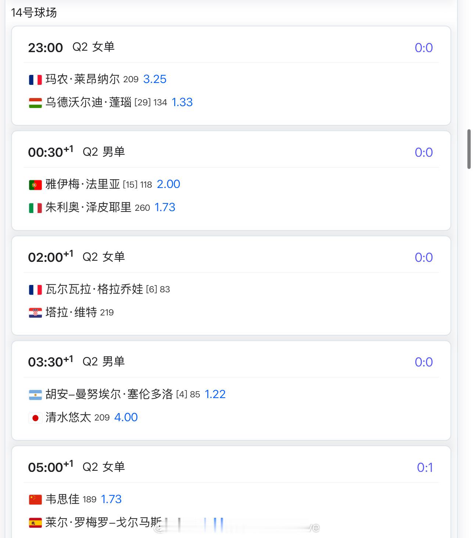Click the Chinese flag beside 韦思佳

click(x=35, y=500)
